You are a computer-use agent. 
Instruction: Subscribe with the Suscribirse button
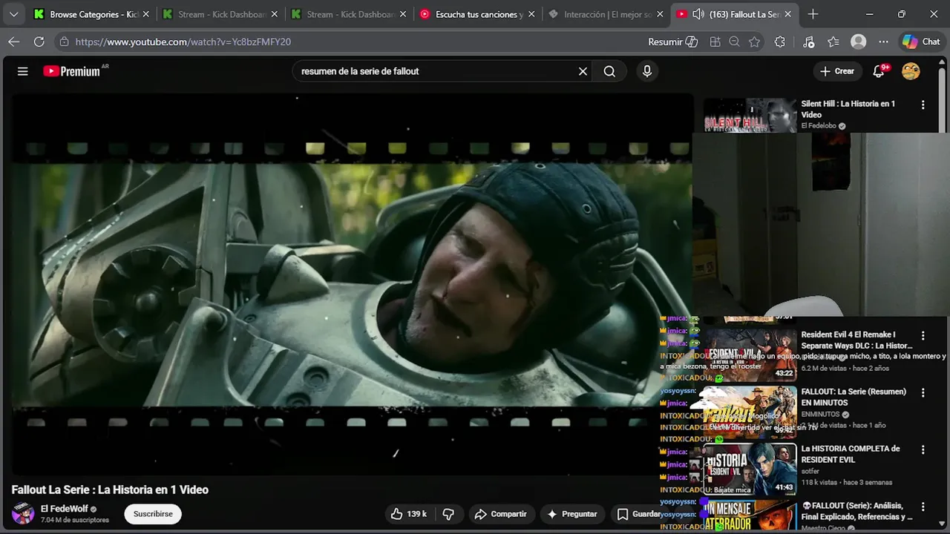coord(153,514)
